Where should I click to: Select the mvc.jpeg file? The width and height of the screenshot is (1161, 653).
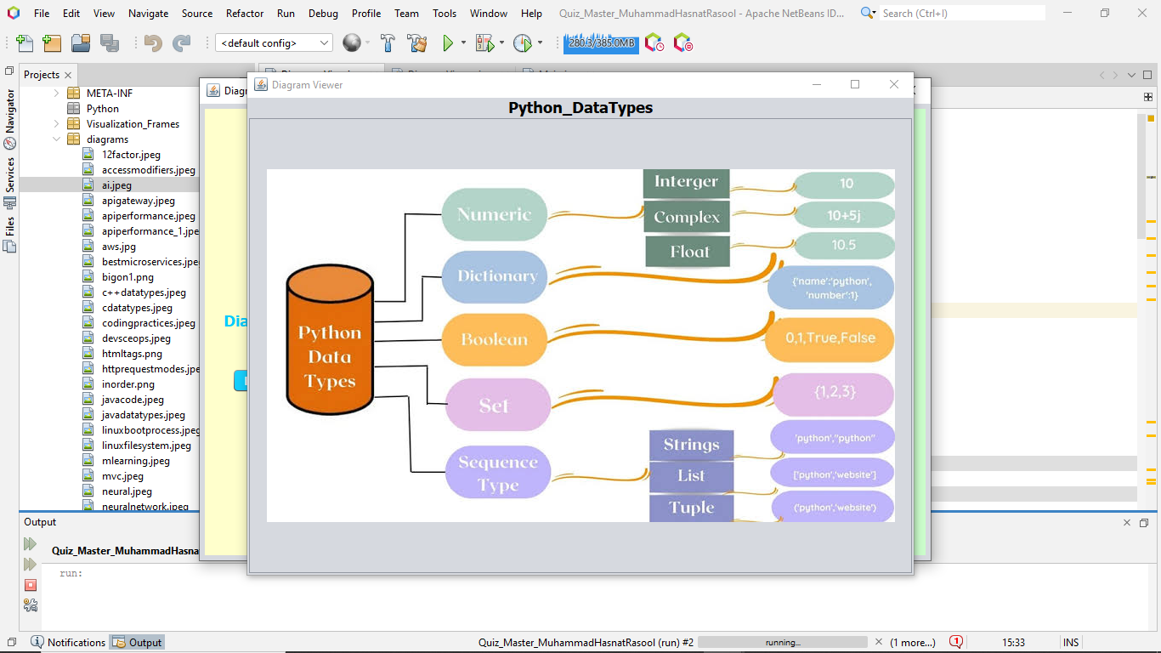(x=122, y=475)
